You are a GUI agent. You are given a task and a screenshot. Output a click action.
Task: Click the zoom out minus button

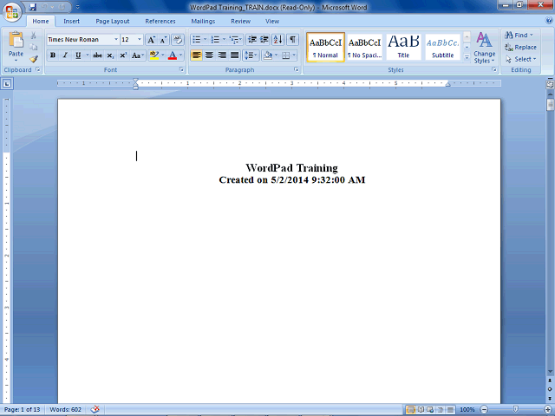[484, 410]
